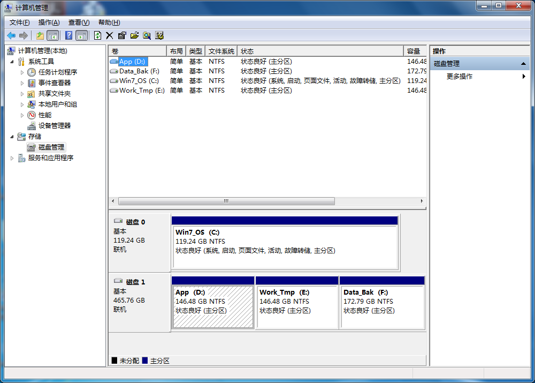Open the 查看(V) menu
This screenshot has width=535, height=383.
tap(79, 22)
